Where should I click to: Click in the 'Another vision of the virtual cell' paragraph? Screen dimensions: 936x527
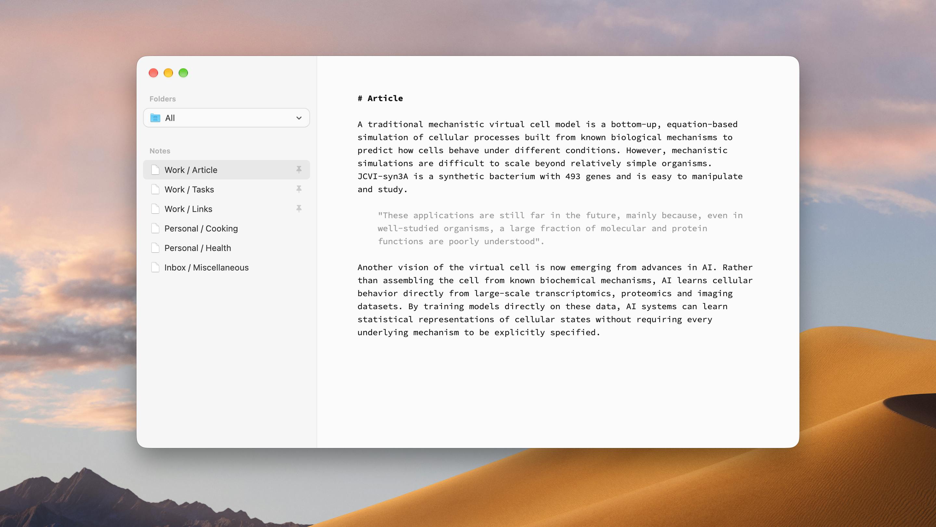point(555,300)
